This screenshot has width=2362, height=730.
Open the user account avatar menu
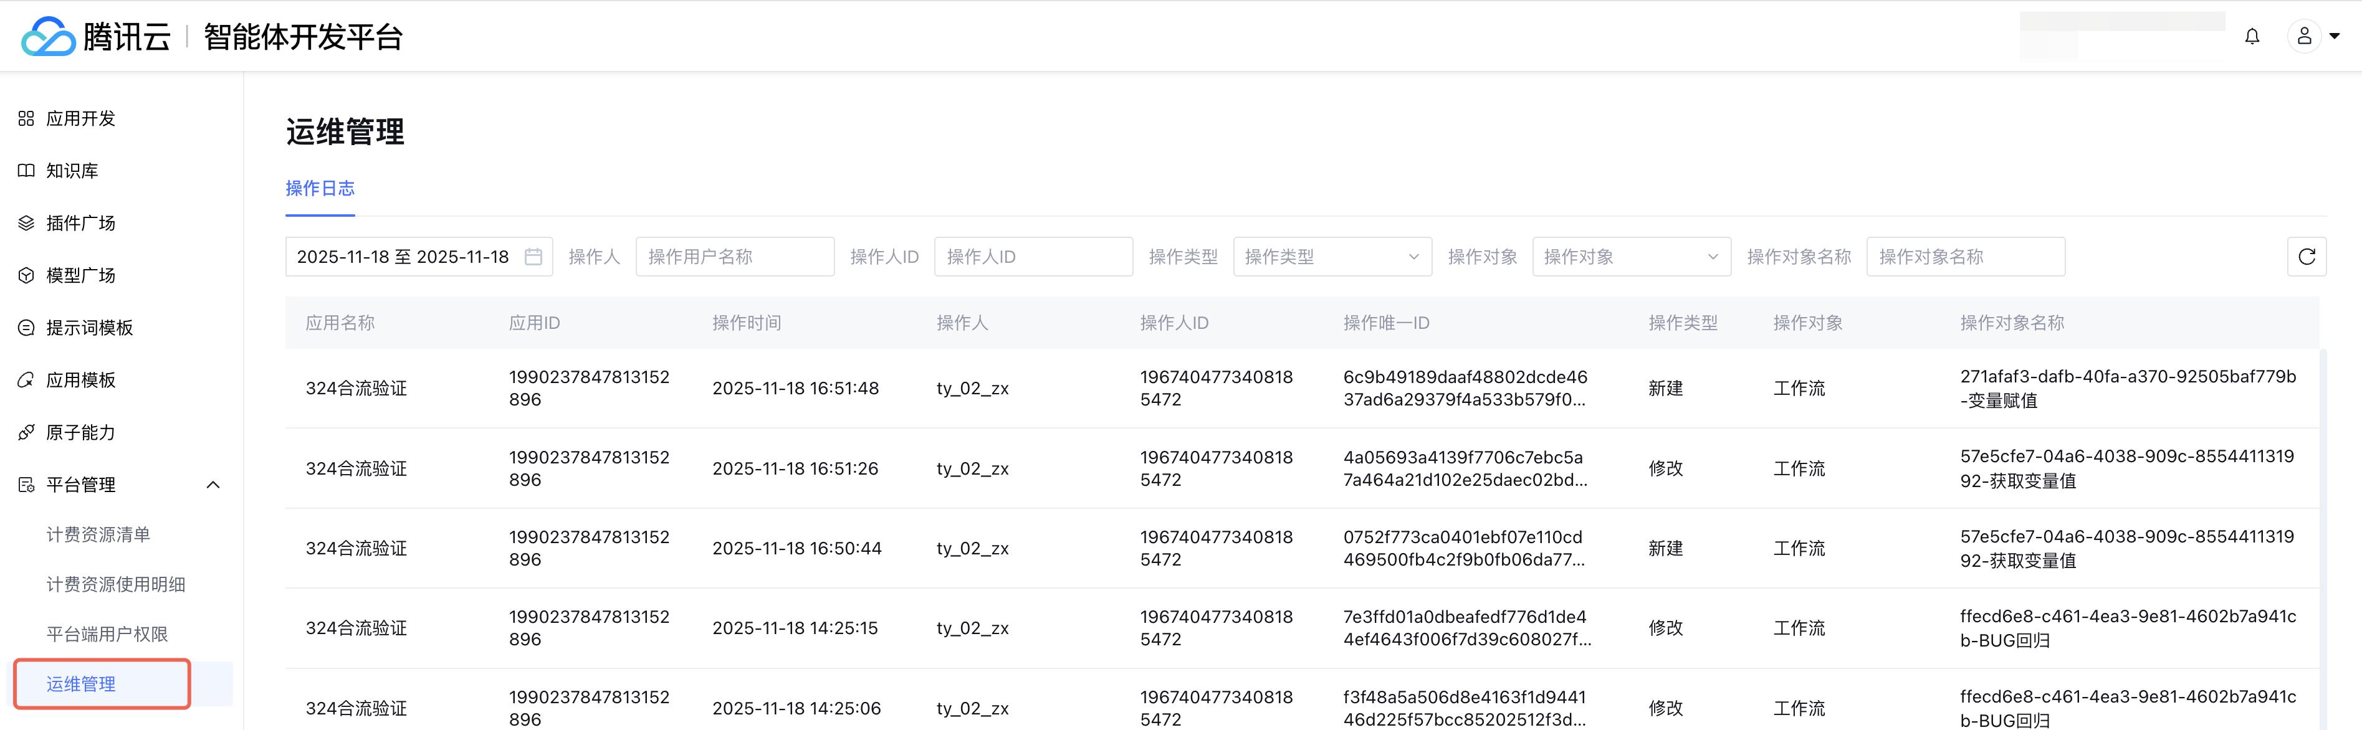point(2303,37)
